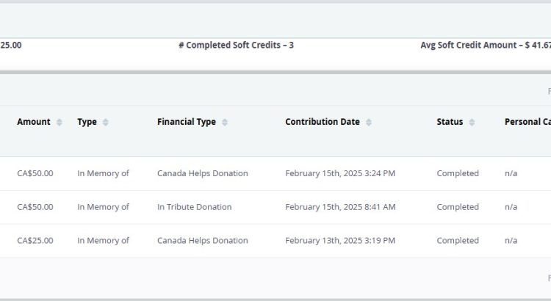The height and width of the screenshot is (301, 551).
Task: Click the Type column header label
Action: click(87, 122)
